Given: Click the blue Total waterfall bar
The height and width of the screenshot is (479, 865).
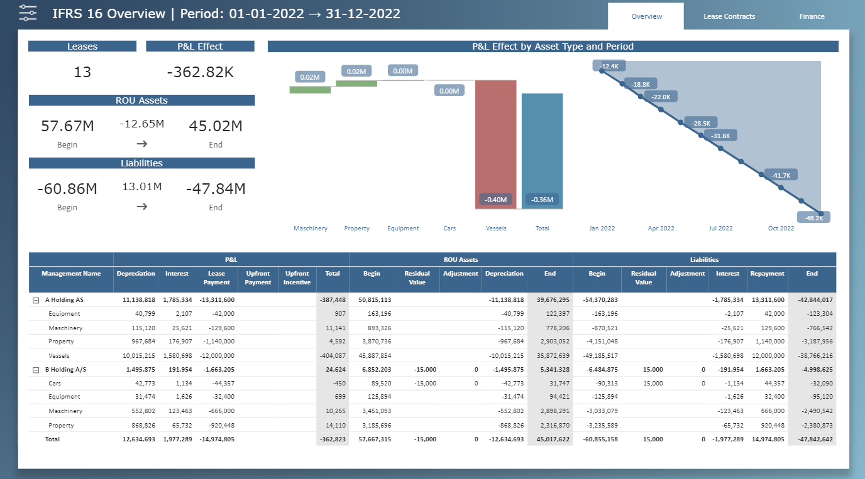Looking at the screenshot, I should tap(542, 151).
